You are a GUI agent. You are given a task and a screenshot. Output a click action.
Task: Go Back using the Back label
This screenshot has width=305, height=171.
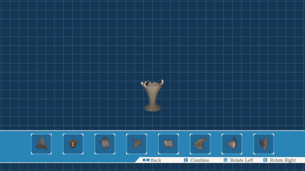(x=156, y=160)
